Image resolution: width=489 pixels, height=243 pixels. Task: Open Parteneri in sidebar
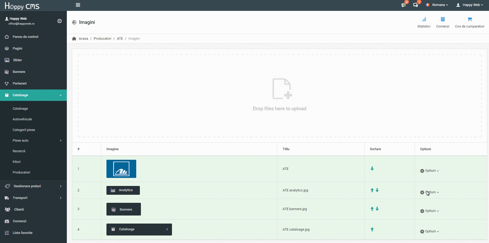33,84
